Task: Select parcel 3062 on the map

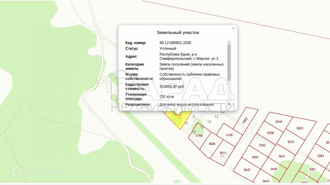Action: [x=245, y=120]
